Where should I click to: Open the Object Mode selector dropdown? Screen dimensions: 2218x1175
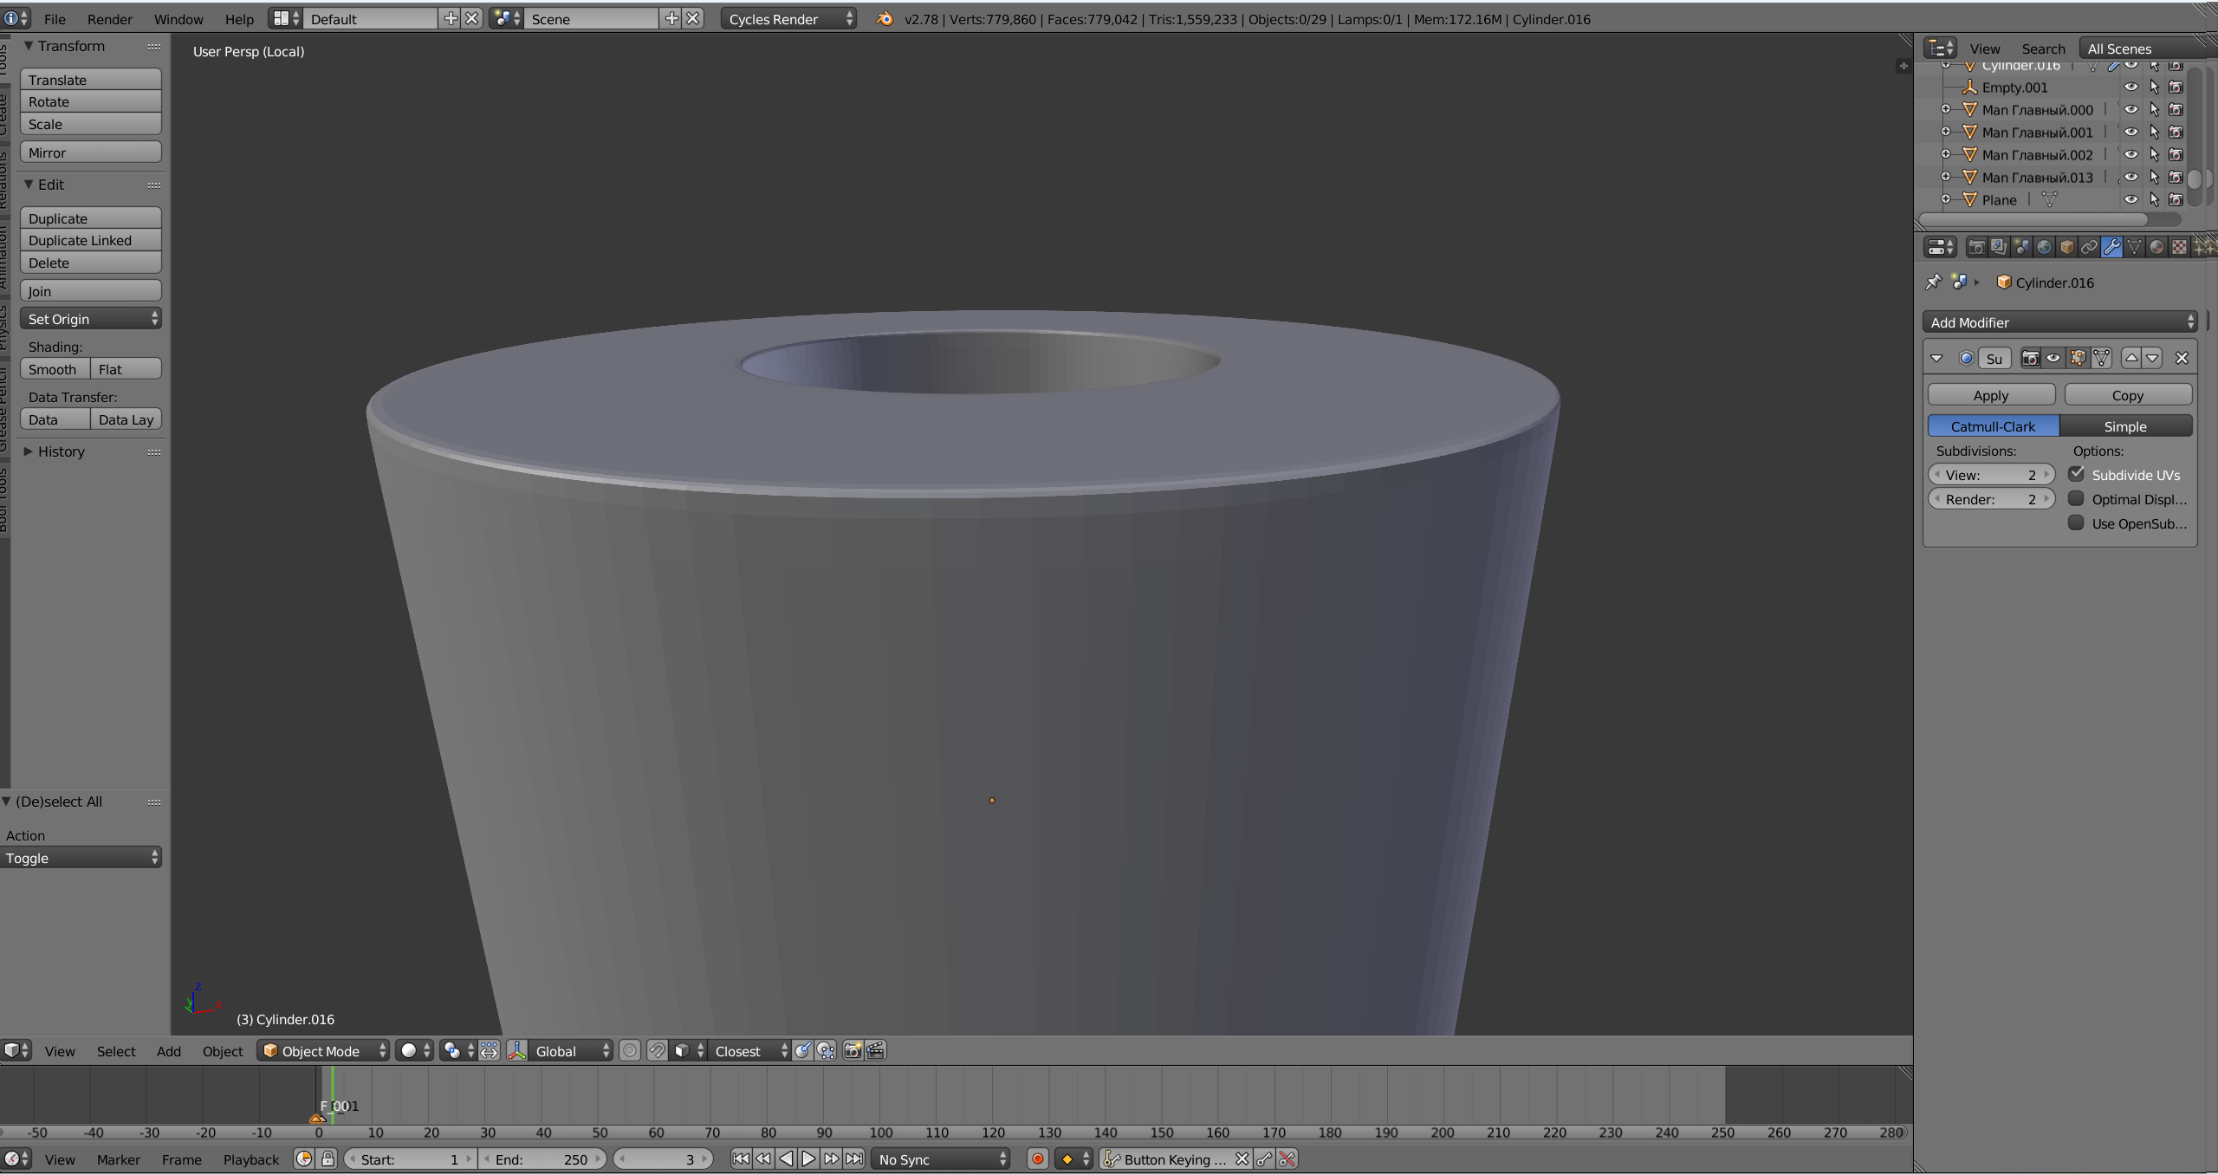pos(324,1051)
